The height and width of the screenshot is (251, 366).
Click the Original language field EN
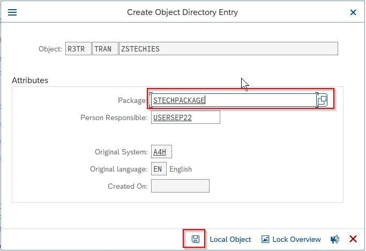[x=159, y=169]
